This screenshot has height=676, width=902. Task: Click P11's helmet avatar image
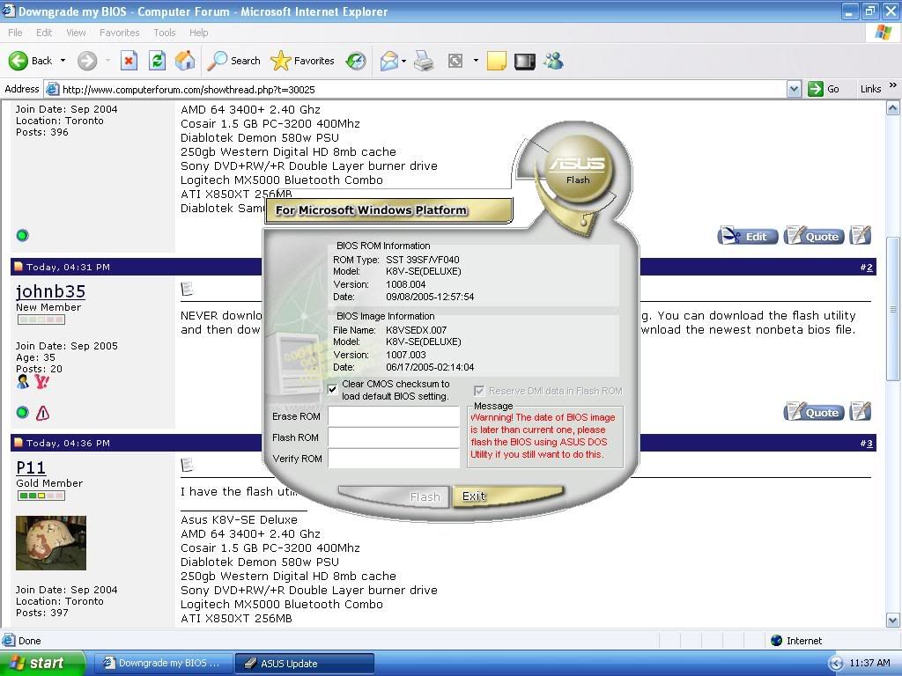(x=50, y=543)
